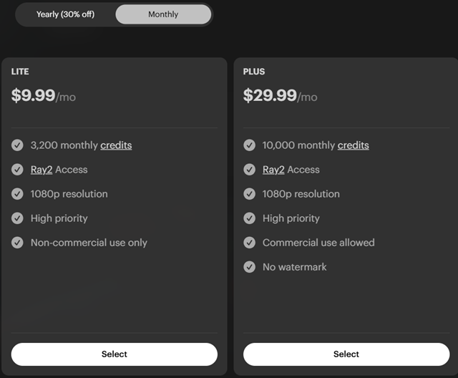Click checkmark icon beside No watermark

(250, 267)
